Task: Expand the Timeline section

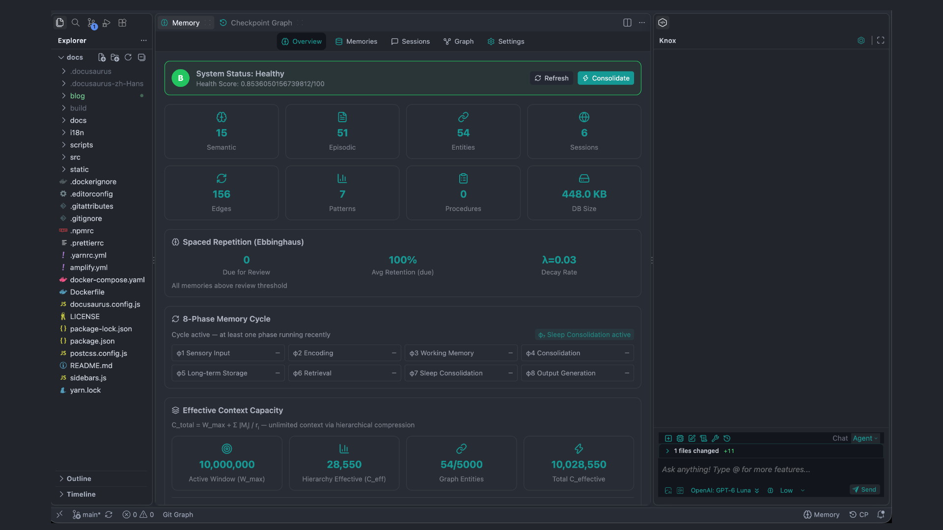Action: (x=102, y=494)
